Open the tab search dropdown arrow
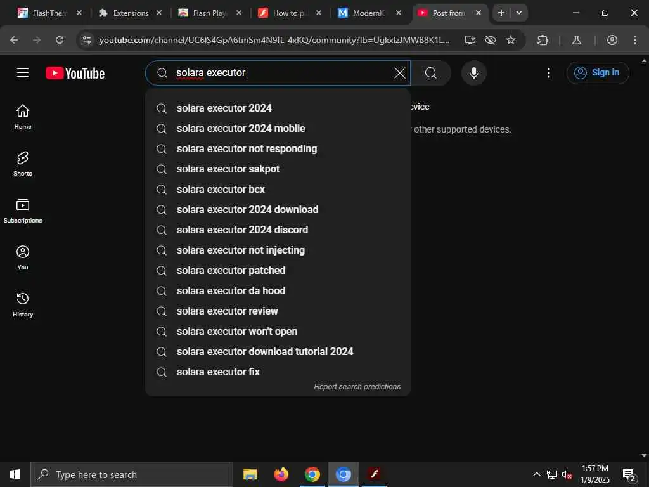 [519, 13]
